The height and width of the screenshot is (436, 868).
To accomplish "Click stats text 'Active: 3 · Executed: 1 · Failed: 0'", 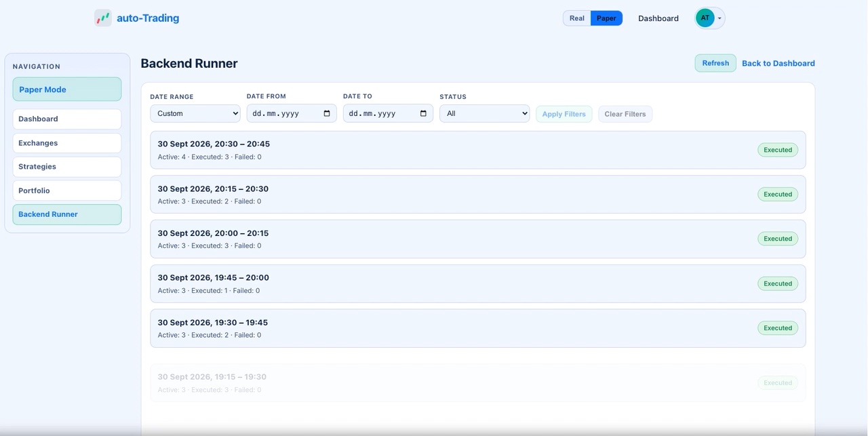I will point(209,290).
